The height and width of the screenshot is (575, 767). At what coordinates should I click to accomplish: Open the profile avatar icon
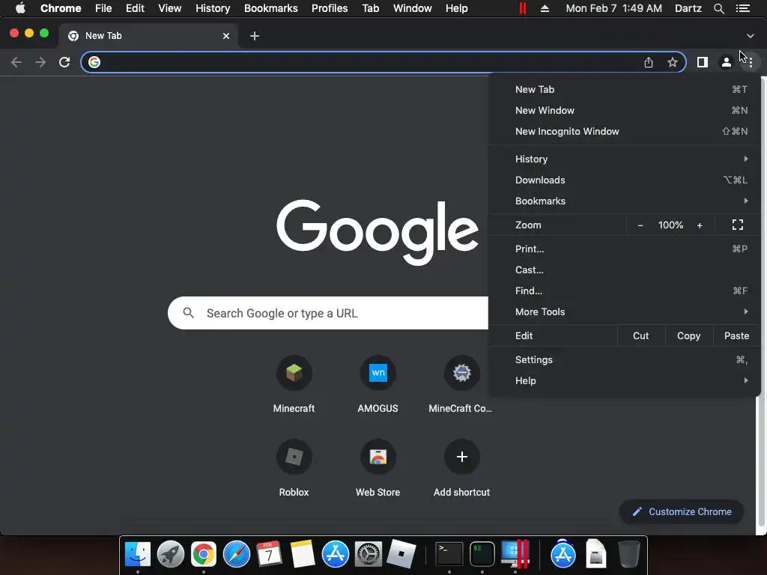tap(727, 62)
